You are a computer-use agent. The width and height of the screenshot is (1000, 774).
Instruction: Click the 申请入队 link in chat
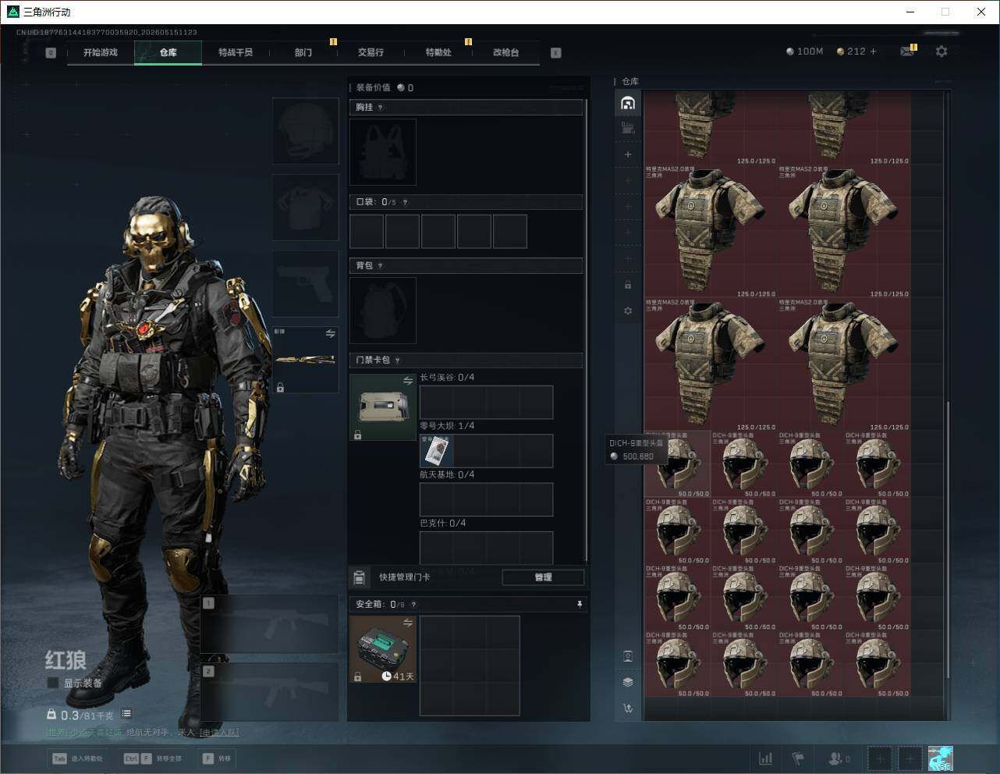tap(219, 733)
